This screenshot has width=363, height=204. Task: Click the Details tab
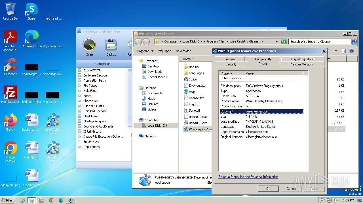(x=263, y=64)
